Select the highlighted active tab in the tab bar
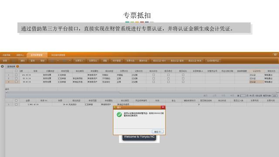This screenshot has width=279, height=157. 37,55
